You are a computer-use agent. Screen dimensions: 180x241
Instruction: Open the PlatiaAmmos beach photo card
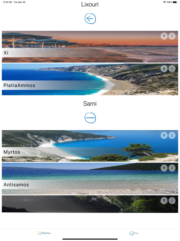click(x=90, y=79)
